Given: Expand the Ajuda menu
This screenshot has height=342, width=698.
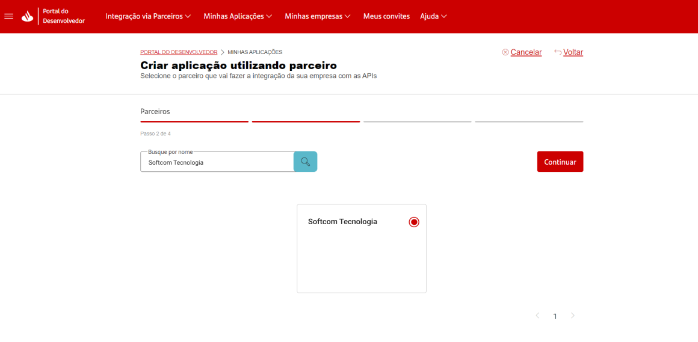Looking at the screenshot, I should (434, 16).
